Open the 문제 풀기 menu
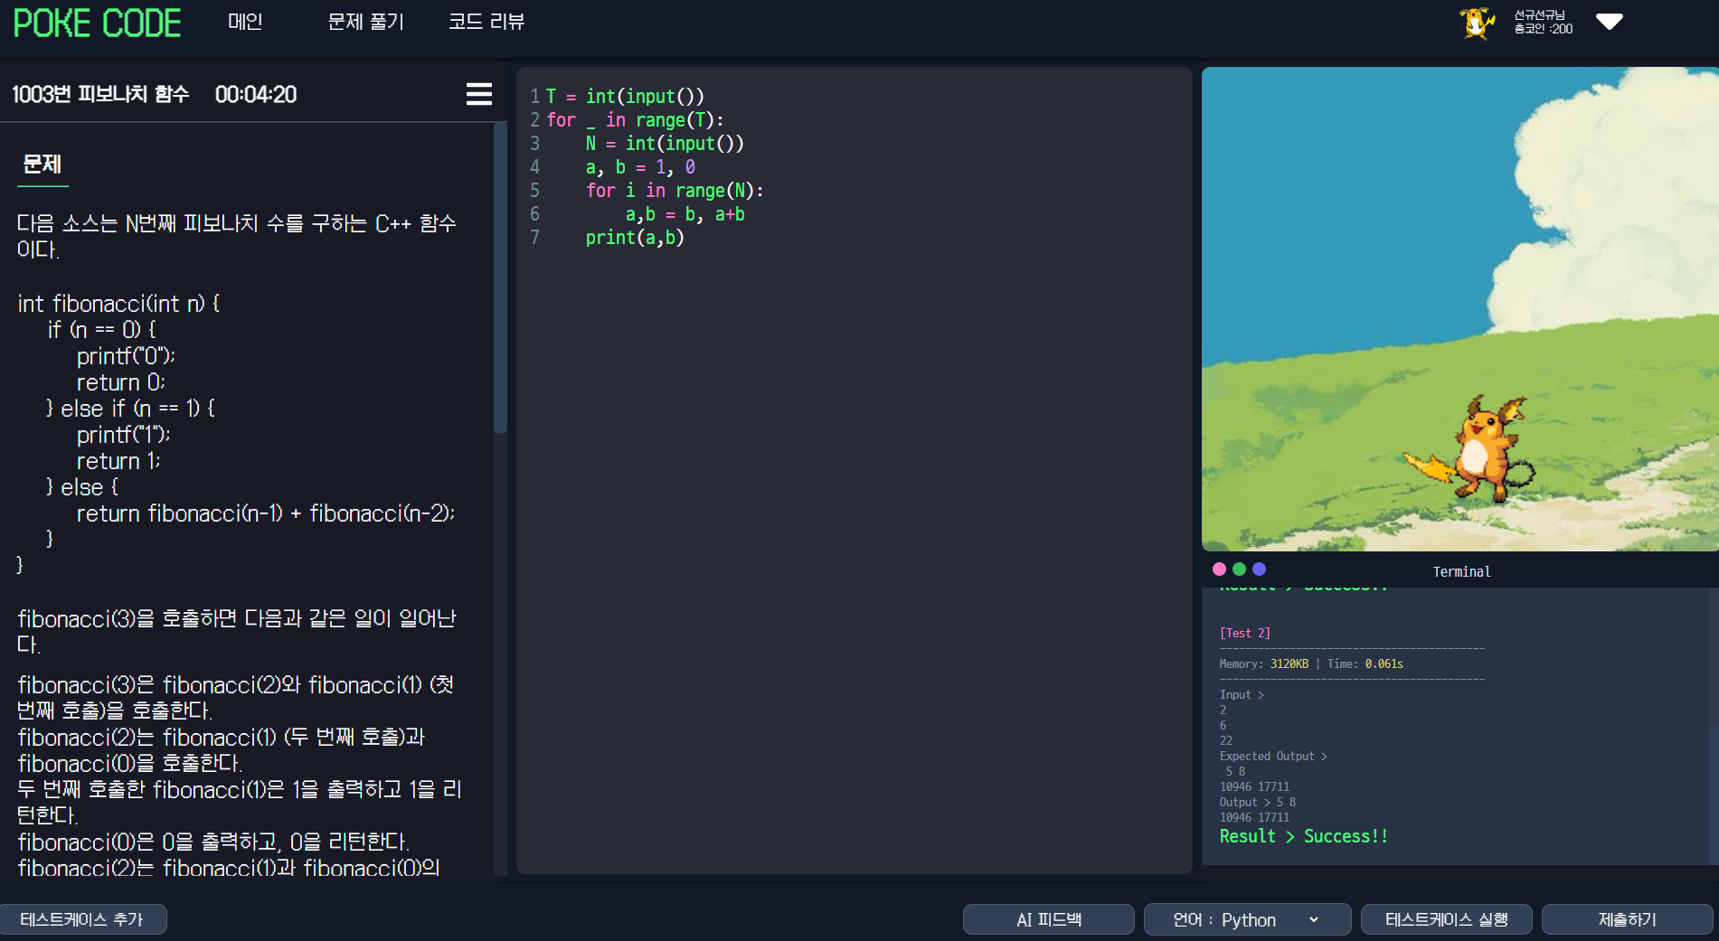This screenshot has width=1719, height=941. coord(365,22)
